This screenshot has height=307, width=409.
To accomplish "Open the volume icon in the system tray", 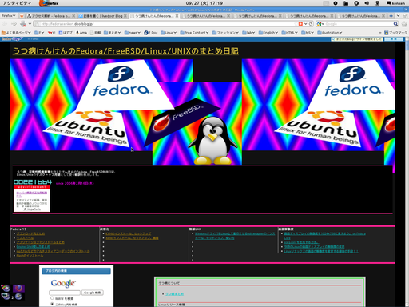I will pos(367,3).
